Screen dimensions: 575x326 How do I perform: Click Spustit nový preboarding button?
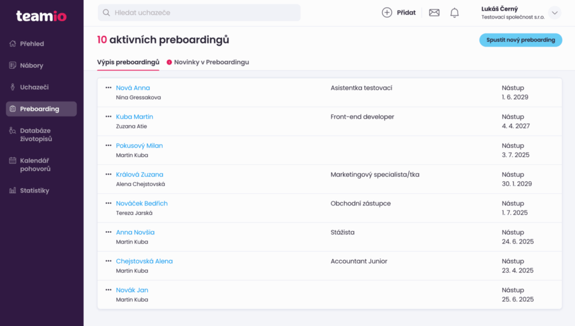point(521,40)
